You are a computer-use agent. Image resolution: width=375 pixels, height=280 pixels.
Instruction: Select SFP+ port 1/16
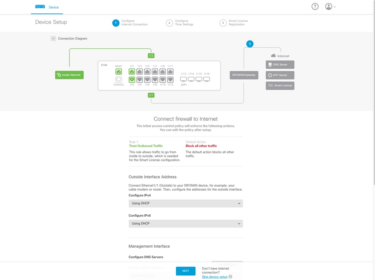[206, 79]
